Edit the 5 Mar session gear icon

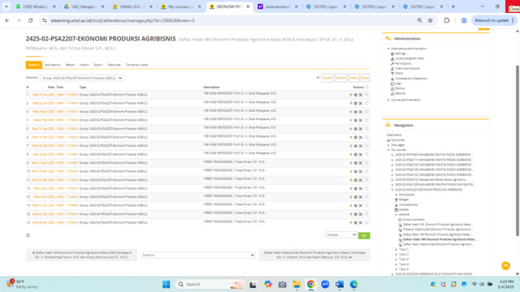click(356, 155)
